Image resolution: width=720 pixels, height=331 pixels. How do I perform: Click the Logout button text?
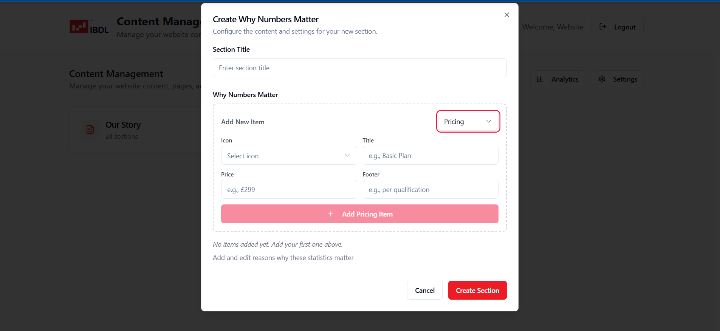(x=625, y=27)
